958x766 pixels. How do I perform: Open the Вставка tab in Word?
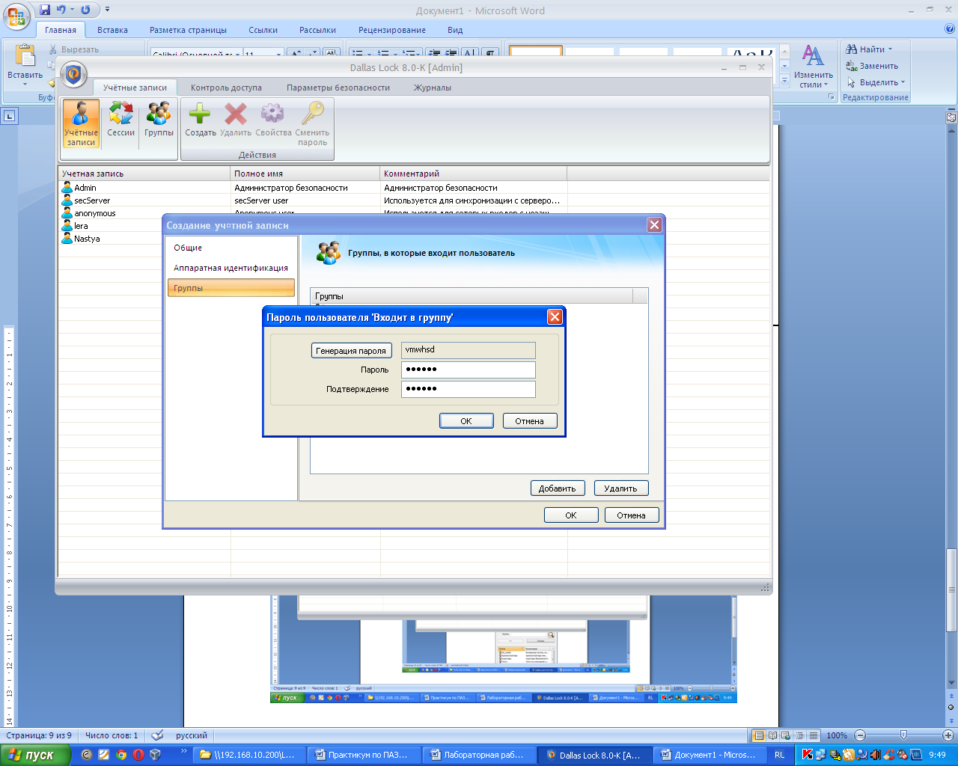pyautogui.click(x=112, y=30)
